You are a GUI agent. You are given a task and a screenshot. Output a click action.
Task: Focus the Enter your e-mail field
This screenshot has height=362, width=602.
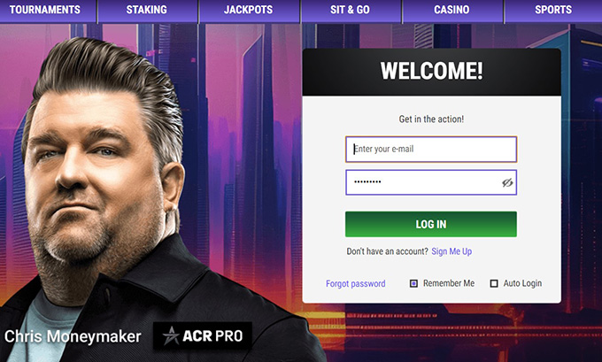431,149
